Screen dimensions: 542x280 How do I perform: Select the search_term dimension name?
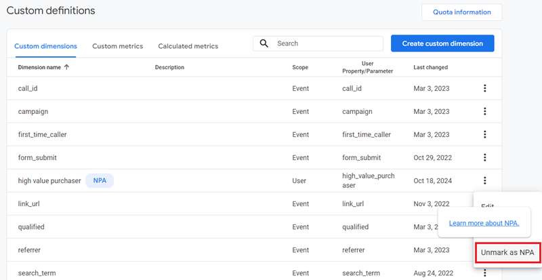click(x=37, y=273)
